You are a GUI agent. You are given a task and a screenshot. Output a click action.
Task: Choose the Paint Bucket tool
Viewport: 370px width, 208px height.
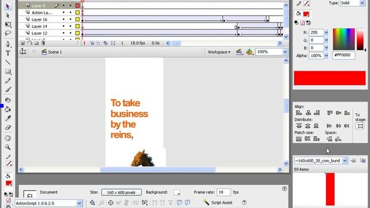[x=8, y=109]
